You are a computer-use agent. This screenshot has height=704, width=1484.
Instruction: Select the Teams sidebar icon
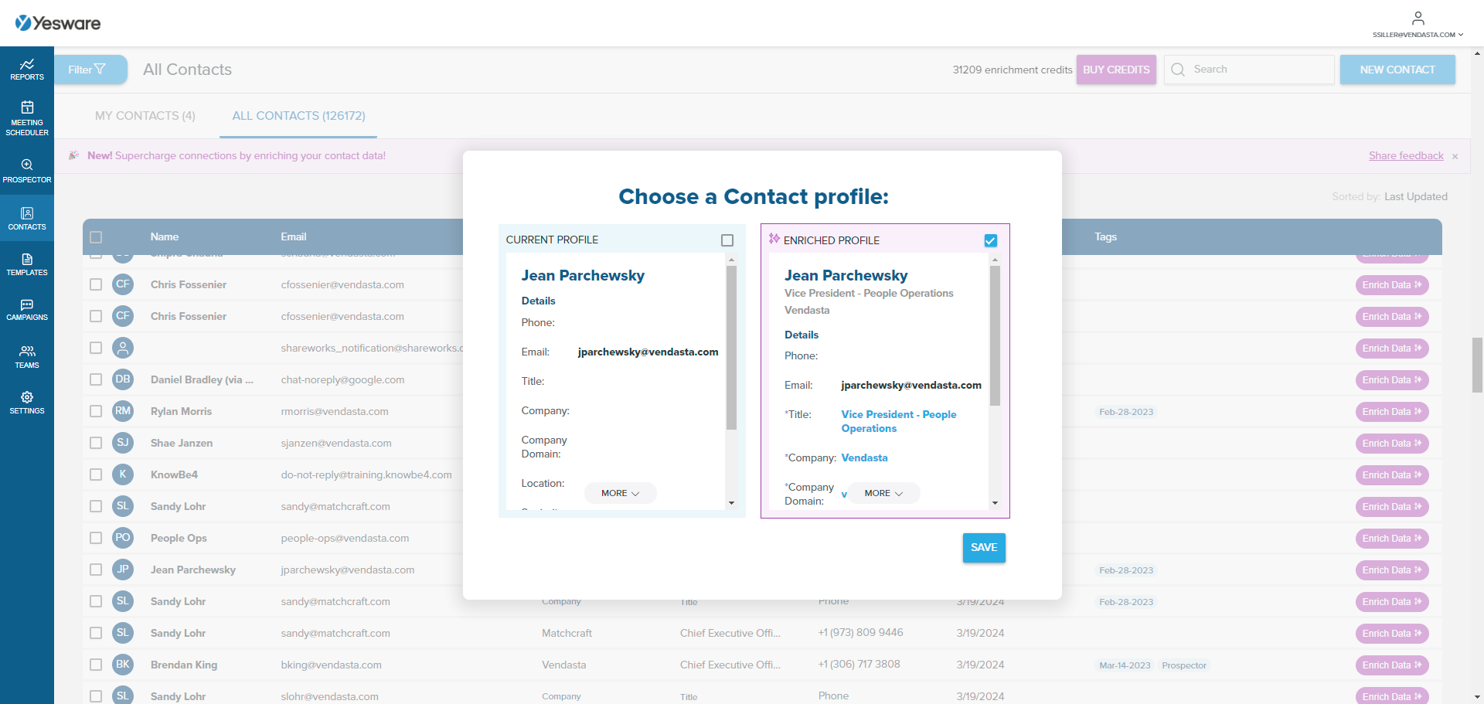[x=27, y=355]
